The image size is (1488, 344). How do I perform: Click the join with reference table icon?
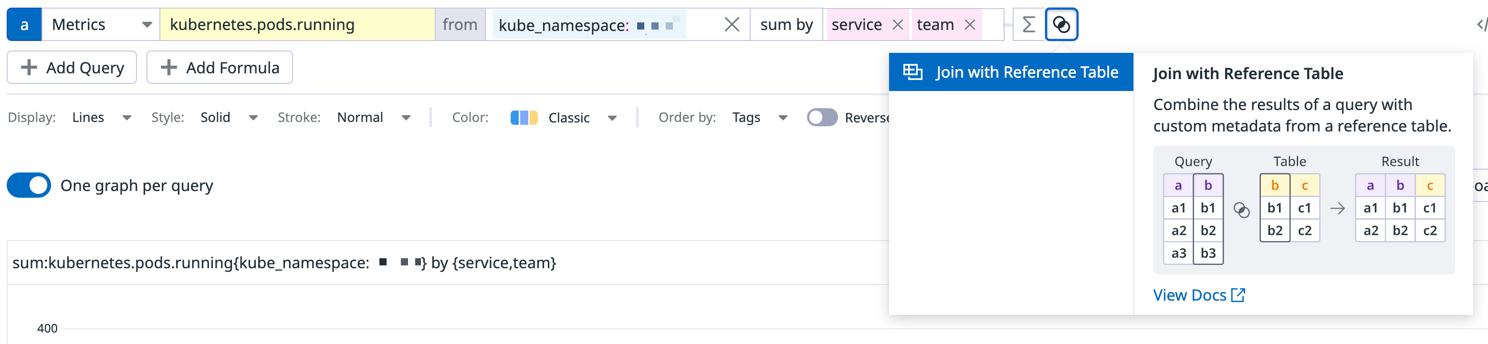[1061, 25]
